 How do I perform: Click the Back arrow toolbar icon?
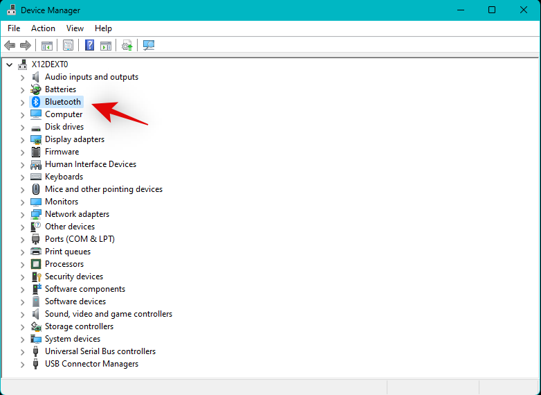tap(10, 45)
